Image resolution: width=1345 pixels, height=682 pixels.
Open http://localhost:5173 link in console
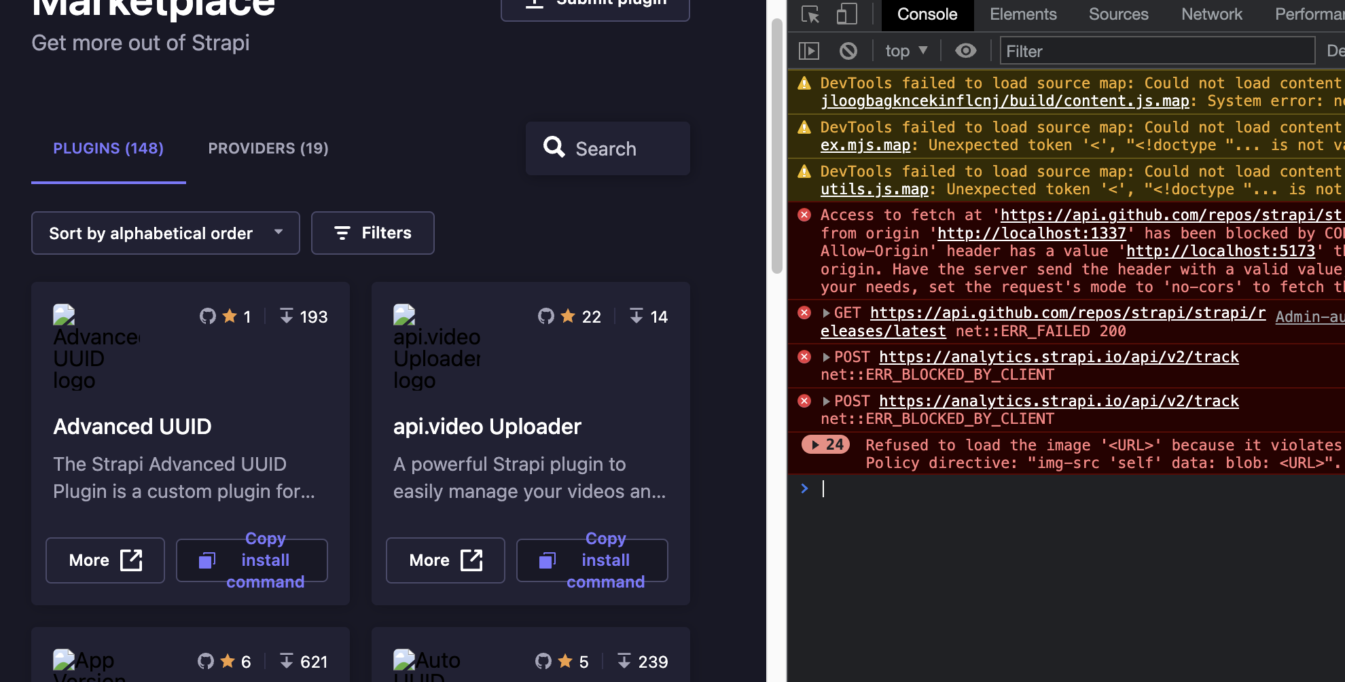pyautogui.click(x=1221, y=251)
